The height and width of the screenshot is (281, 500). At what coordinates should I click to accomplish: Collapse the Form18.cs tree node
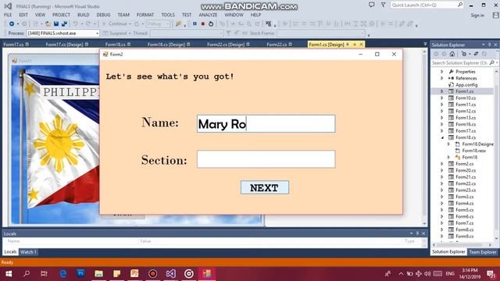442,137
